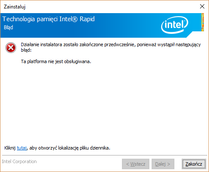Finish the installer with Zakończ button
The width and height of the screenshot is (209, 172).
194,164
